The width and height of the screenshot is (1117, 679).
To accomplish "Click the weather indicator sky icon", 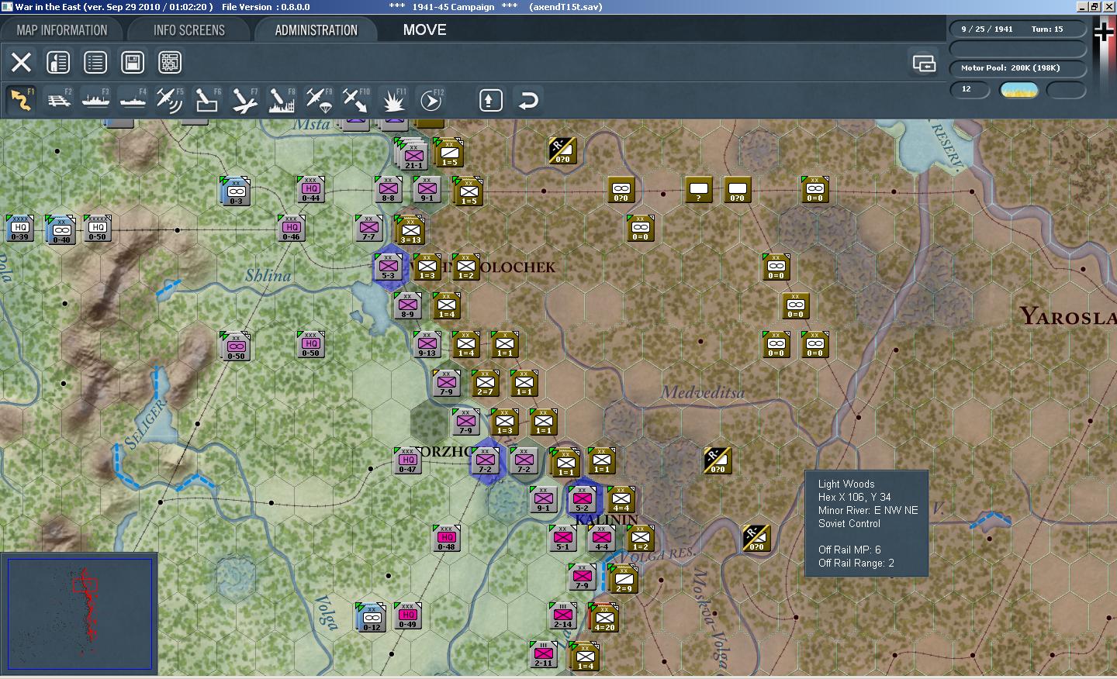I will 1019,90.
